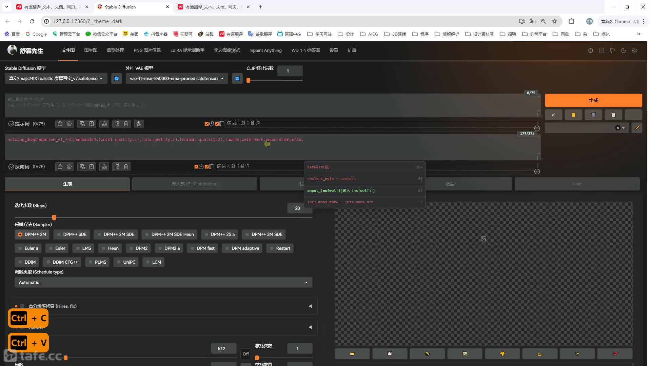This screenshot has width=651, height=366.
Task: Click the triangle ruler icon under preview
Action: 540,354
